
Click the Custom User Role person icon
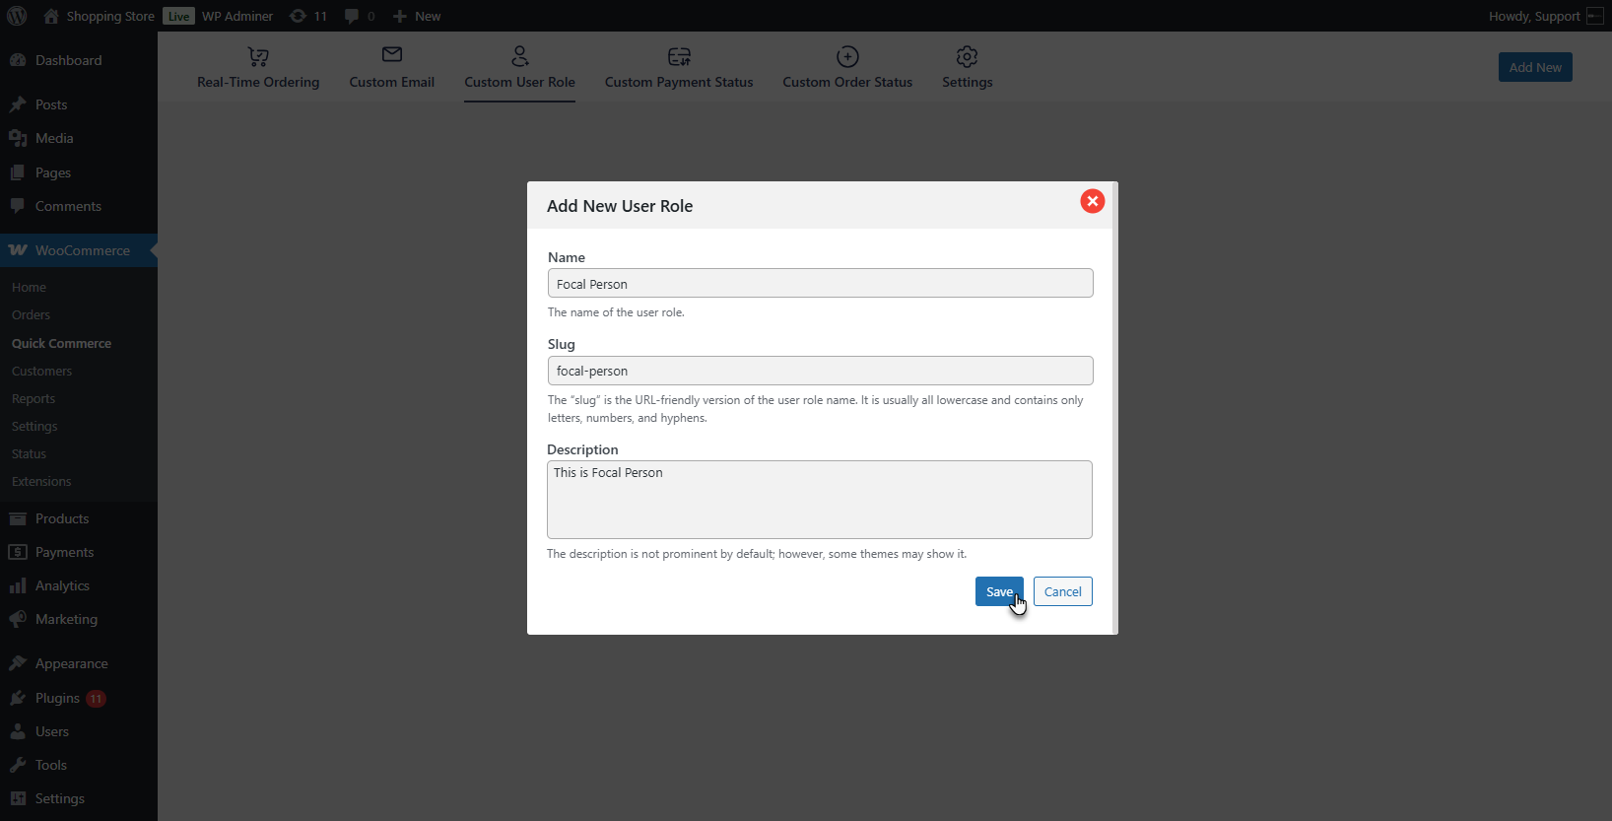coord(520,56)
